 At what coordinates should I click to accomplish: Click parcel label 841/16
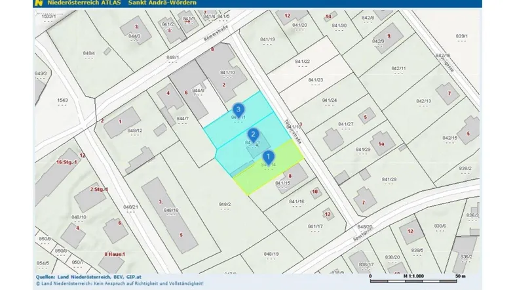coord(297,201)
